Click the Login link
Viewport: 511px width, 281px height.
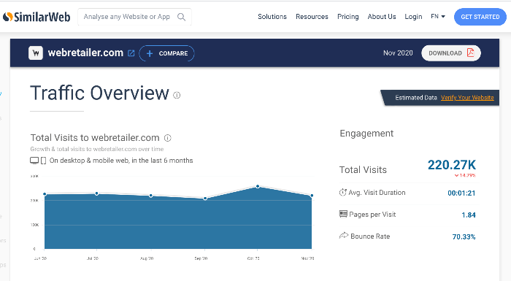pos(413,17)
